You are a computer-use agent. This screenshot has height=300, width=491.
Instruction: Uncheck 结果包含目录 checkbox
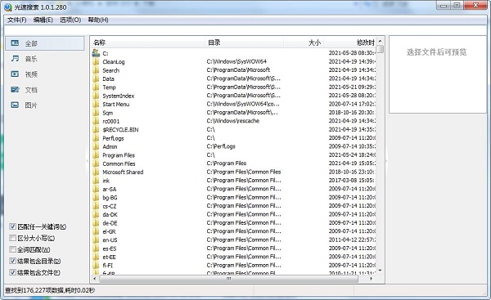(12, 261)
